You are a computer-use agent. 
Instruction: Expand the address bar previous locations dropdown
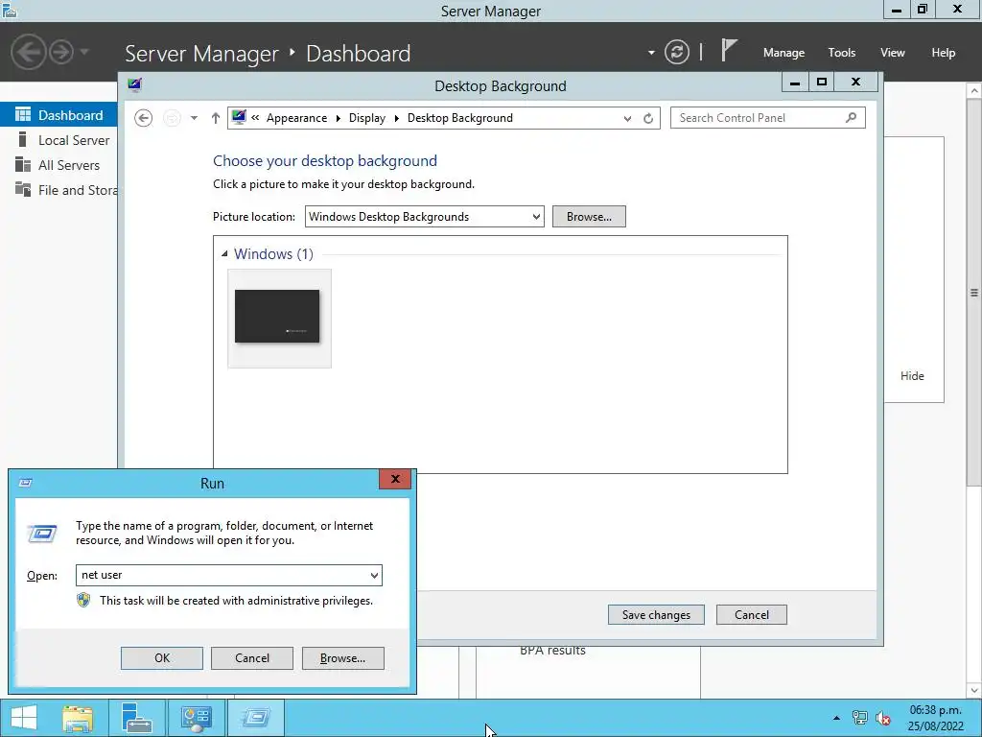click(x=627, y=118)
